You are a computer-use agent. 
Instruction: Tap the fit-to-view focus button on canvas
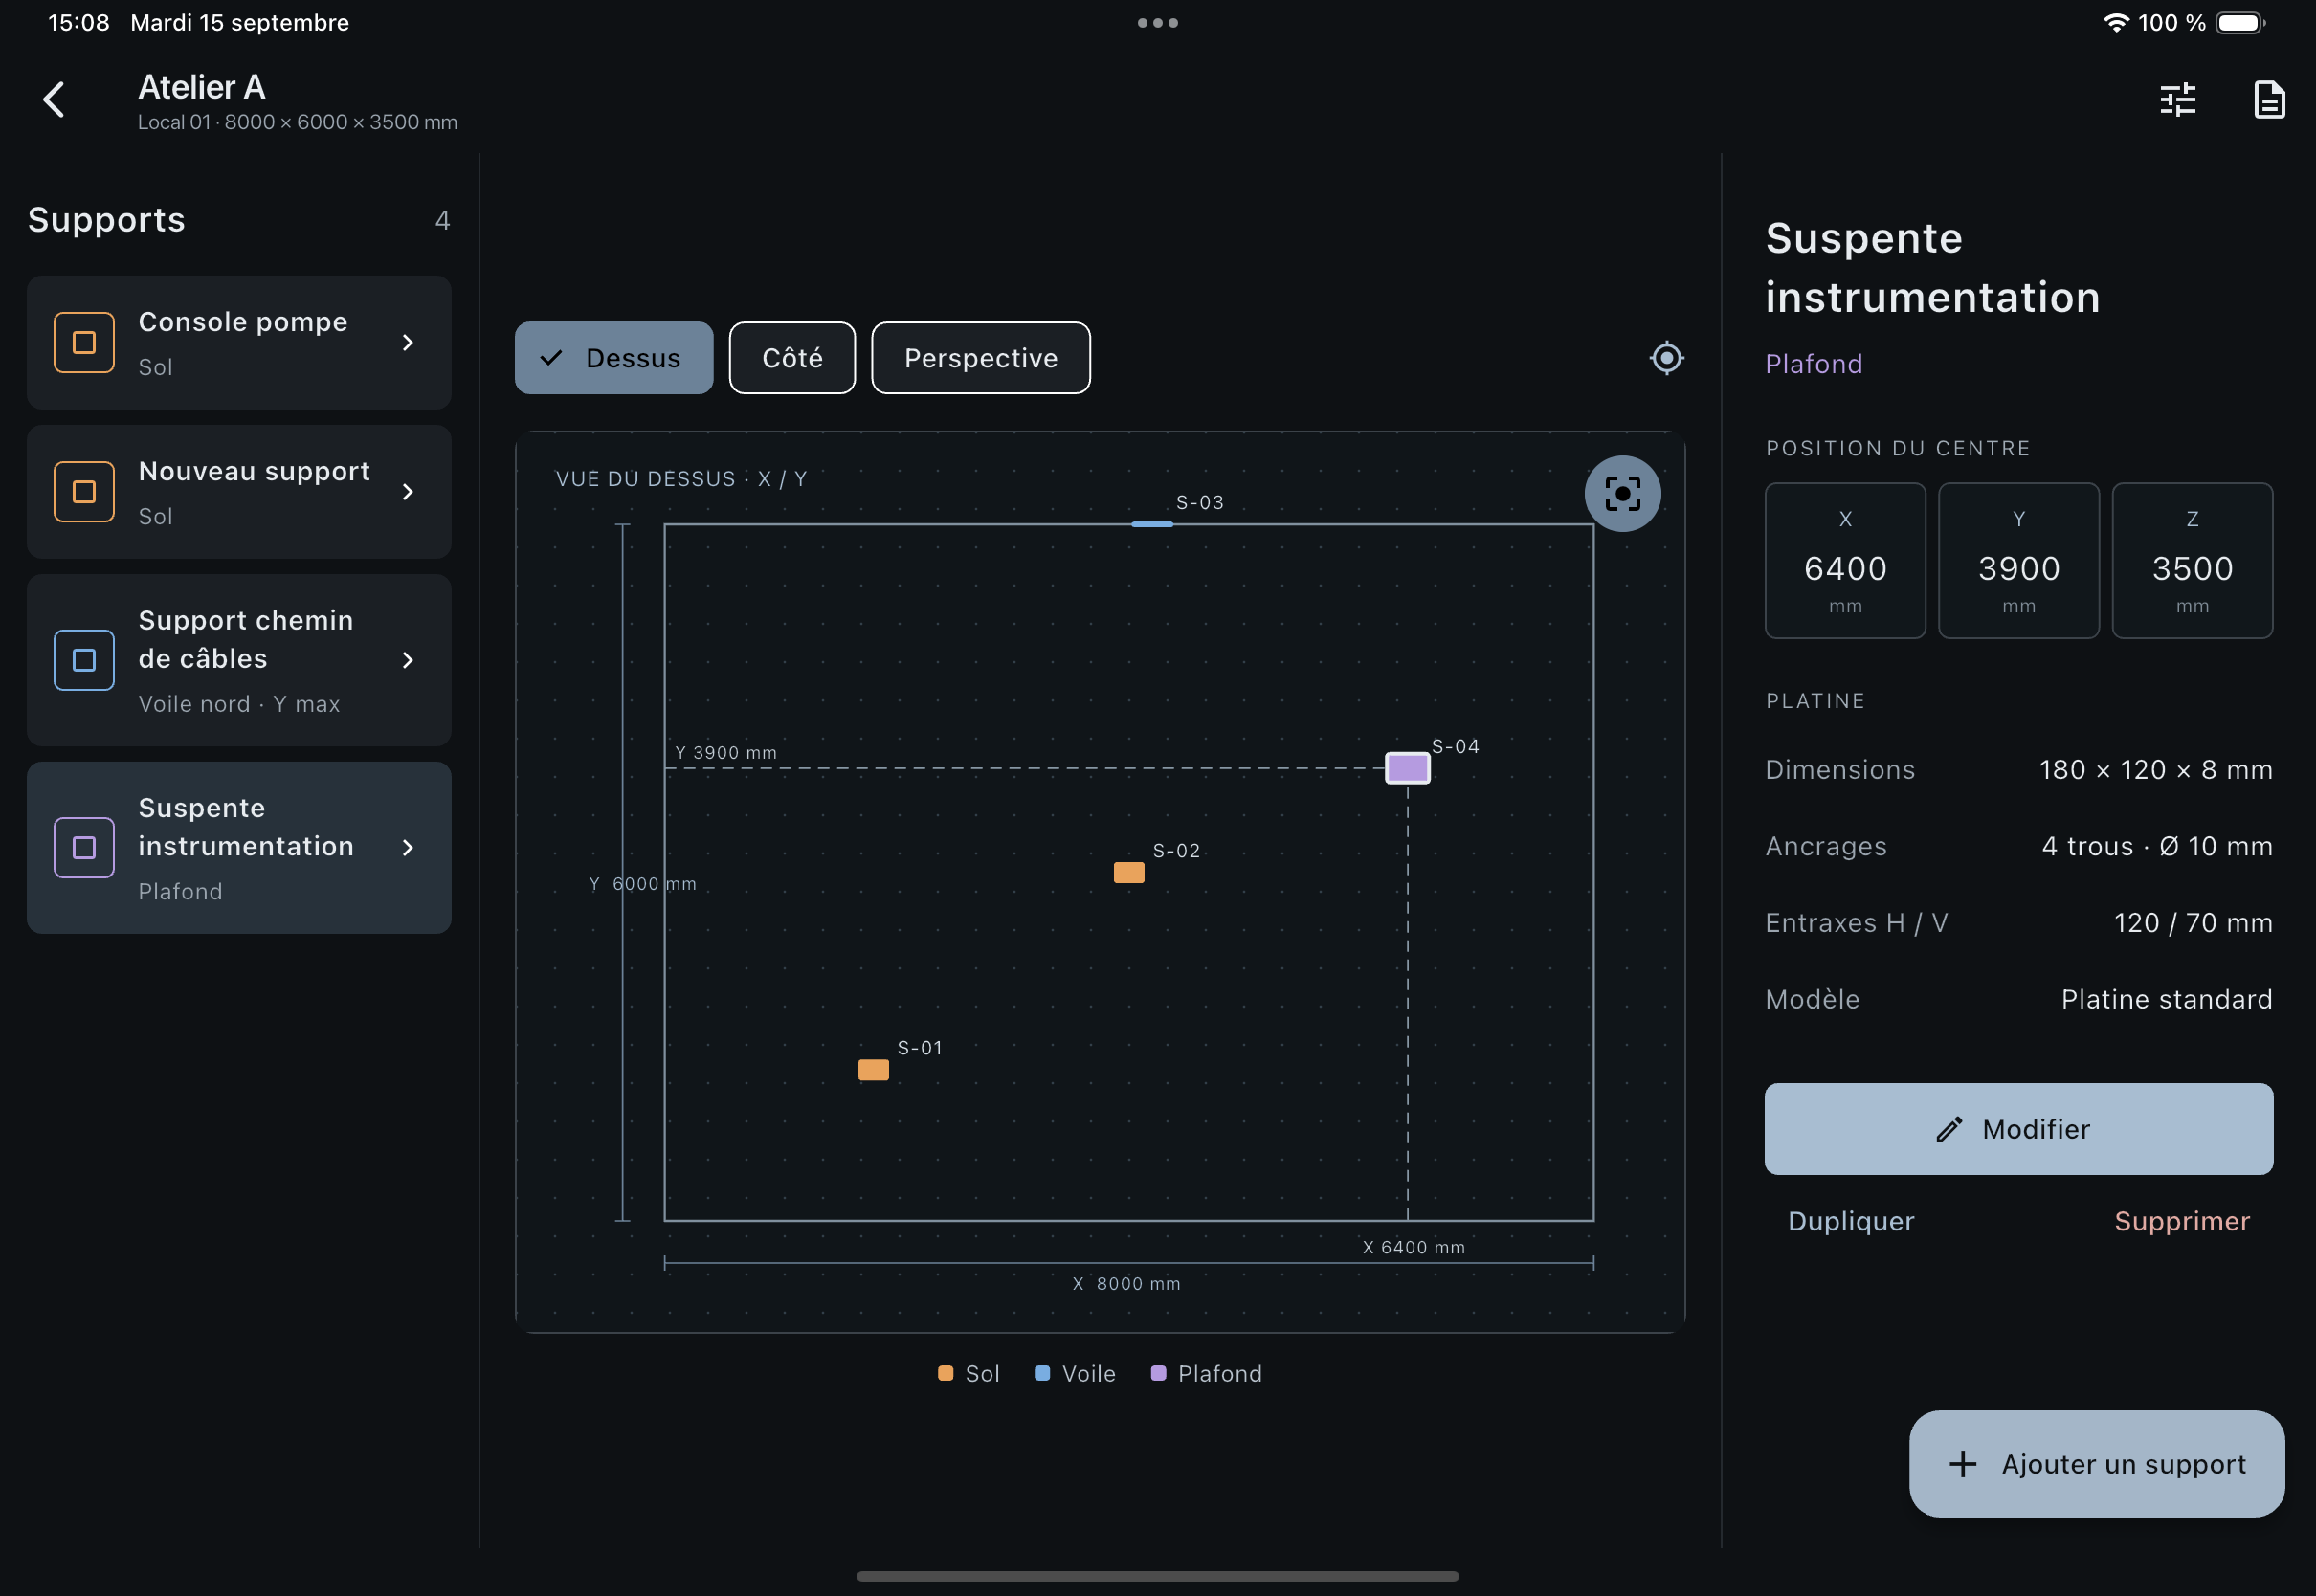pyautogui.click(x=1622, y=494)
